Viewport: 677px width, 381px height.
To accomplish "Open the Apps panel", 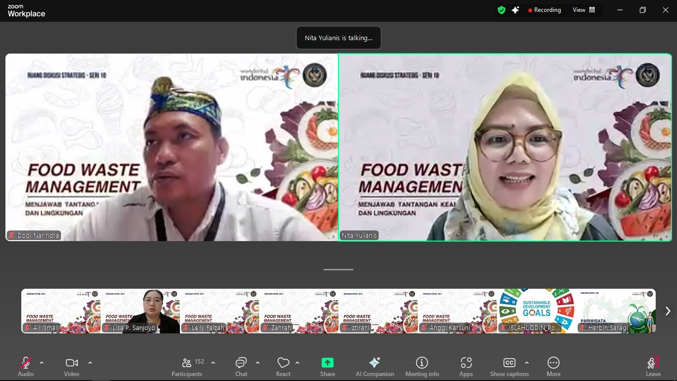I will pos(466,367).
